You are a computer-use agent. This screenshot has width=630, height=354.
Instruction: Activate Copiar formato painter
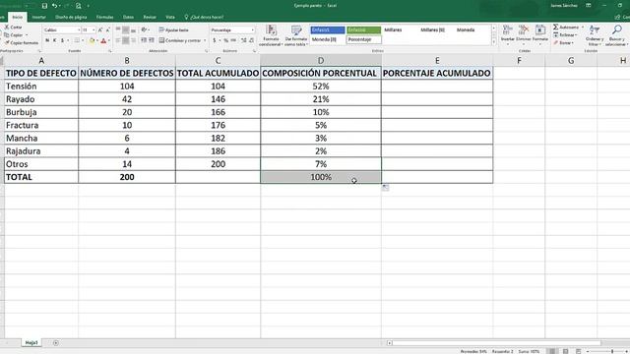pos(22,42)
